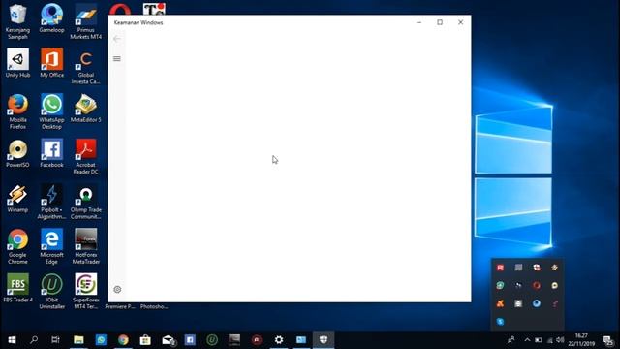
Task: Open the clock showing 22/11/2019
Action: [x=581, y=340]
